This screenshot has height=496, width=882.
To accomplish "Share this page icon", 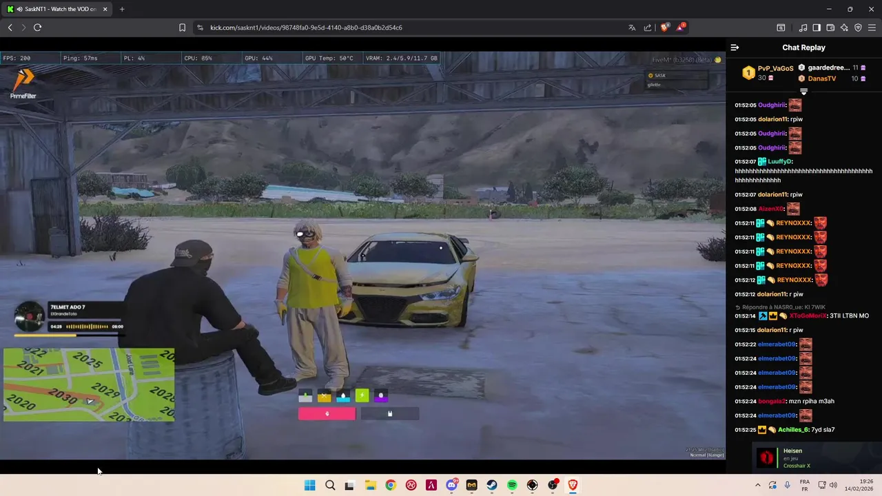I will pos(648,28).
